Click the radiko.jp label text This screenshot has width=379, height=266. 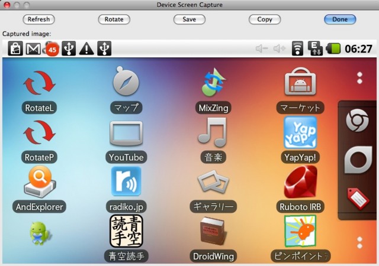click(x=126, y=207)
